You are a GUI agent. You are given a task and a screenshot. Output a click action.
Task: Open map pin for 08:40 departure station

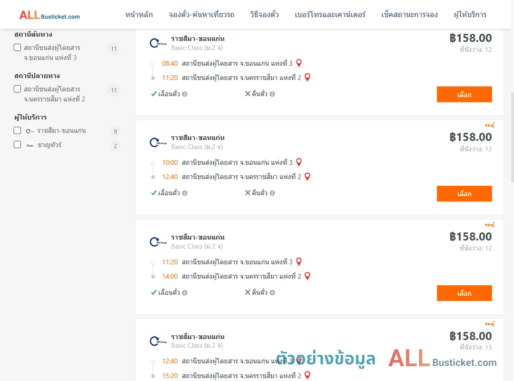[299, 63]
